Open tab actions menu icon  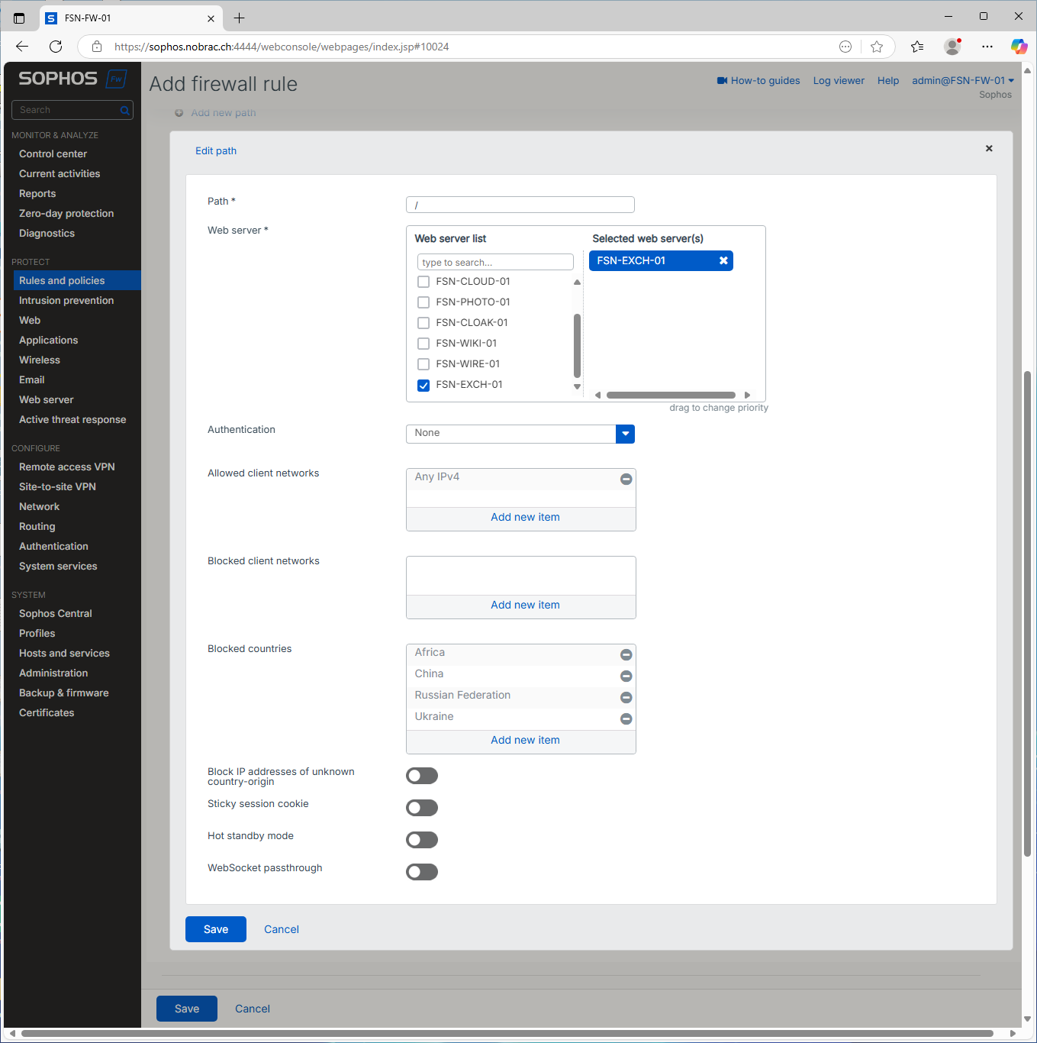tap(19, 18)
